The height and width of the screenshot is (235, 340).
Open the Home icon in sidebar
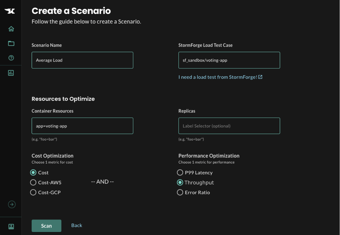pos(11,29)
